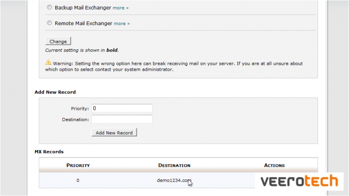Click the VeeroTech logo watermark
This screenshot has height=196, width=349.
pos(299,181)
